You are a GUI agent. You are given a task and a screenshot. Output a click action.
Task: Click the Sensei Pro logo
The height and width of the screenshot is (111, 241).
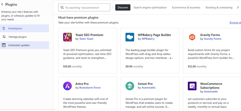point(130,86)
